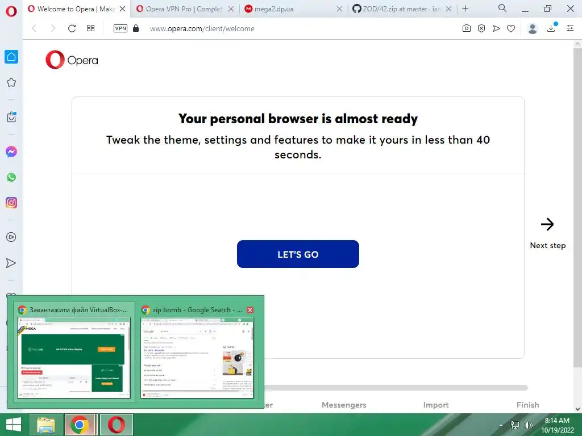Open the volume control in tray

coord(528,425)
